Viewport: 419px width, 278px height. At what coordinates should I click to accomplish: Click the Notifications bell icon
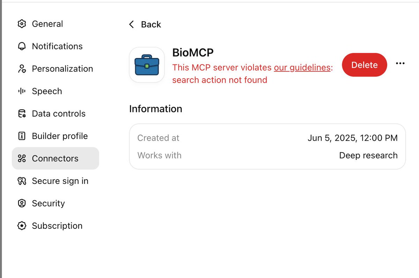click(x=22, y=46)
